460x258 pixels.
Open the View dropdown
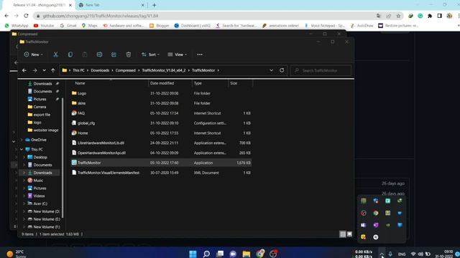177,54
